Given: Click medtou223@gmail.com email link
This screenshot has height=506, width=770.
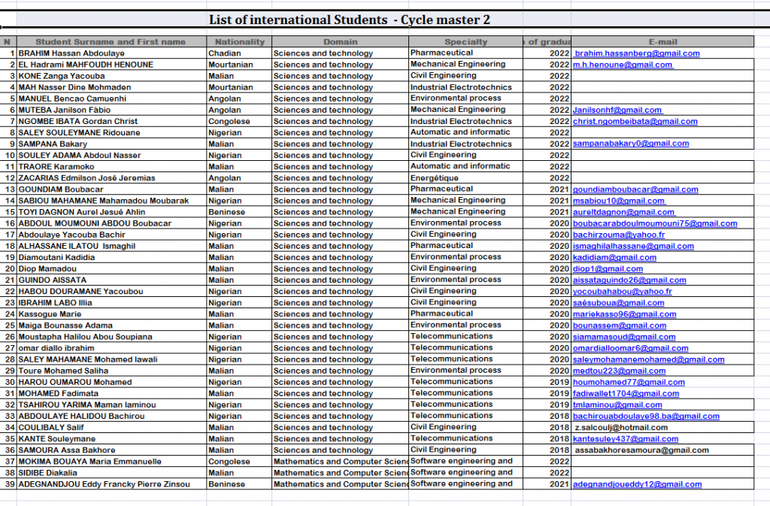Looking at the screenshot, I should [x=620, y=371].
